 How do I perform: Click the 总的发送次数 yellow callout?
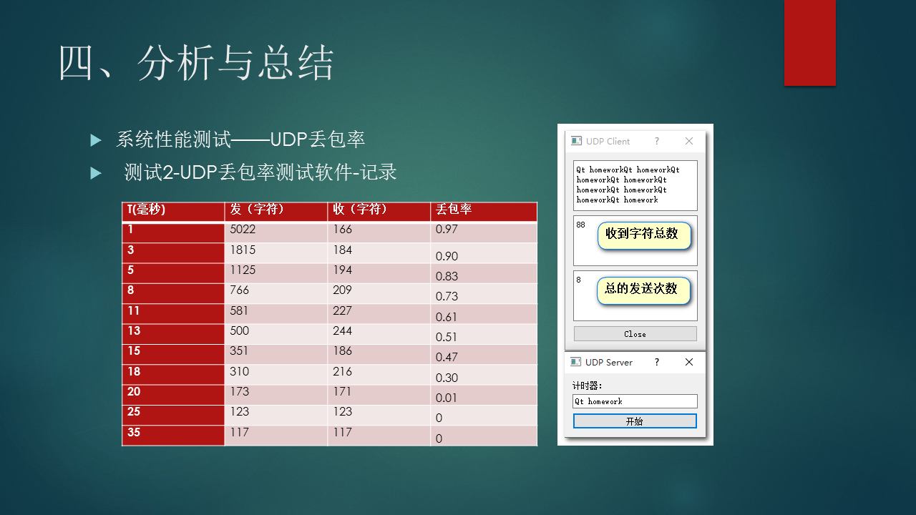point(643,290)
